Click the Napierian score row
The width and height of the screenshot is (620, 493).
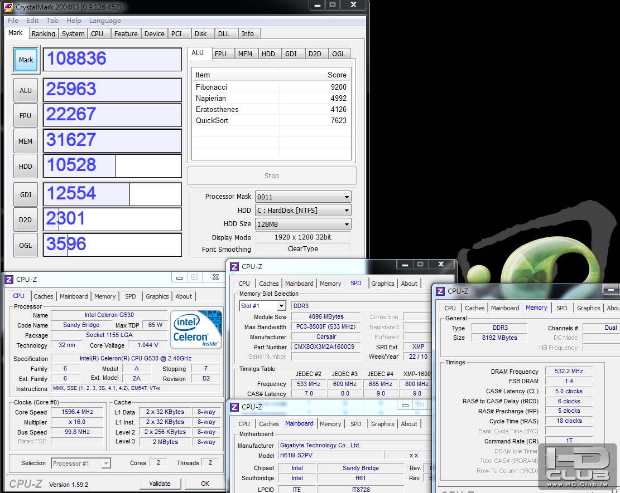click(271, 98)
